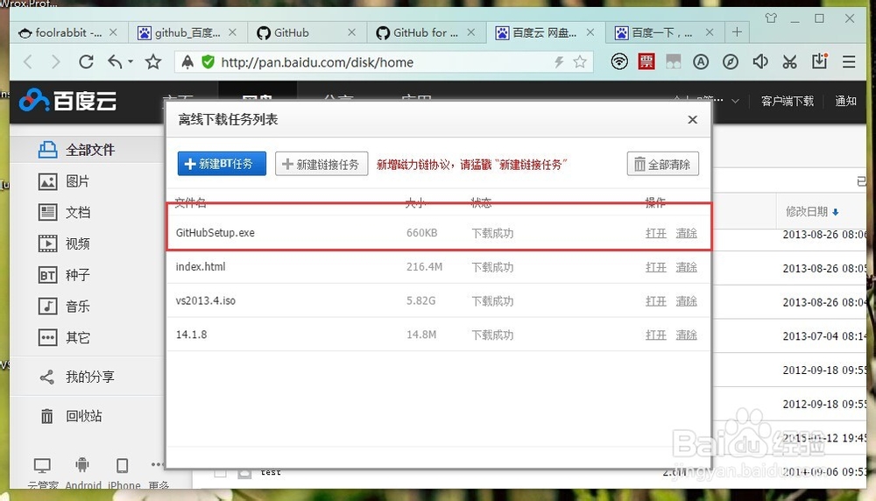The height and width of the screenshot is (501, 876).
Task: Open the downloads icon in toolbar
Action: point(820,61)
